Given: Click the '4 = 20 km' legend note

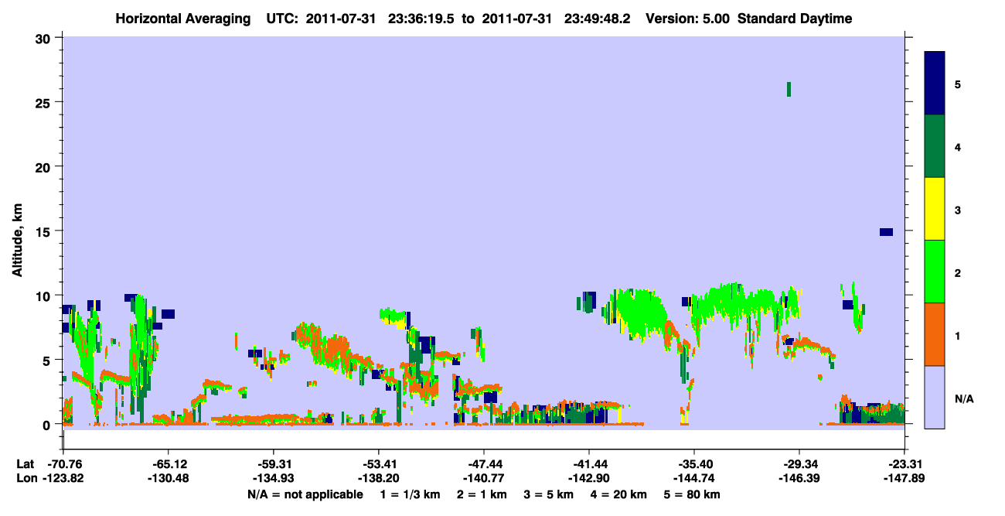Looking at the screenshot, I should (x=619, y=494).
